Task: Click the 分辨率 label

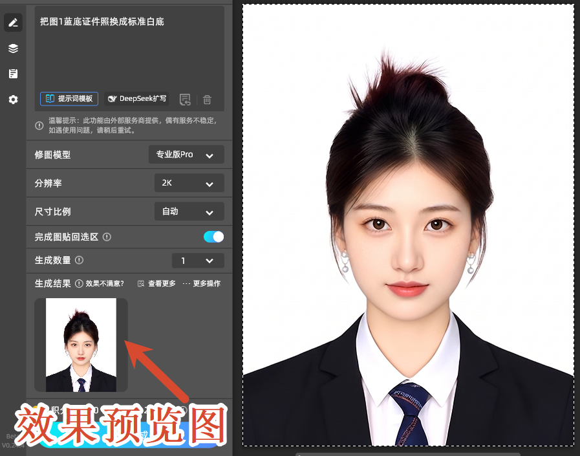Action: click(48, 183)
